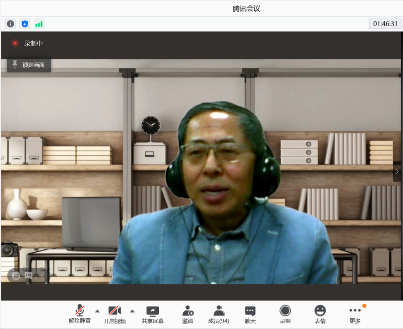The width and height of the screenshot is (403, 329).
Task: Click the meeting timer 01:46:31
Action: coord(385,24)
